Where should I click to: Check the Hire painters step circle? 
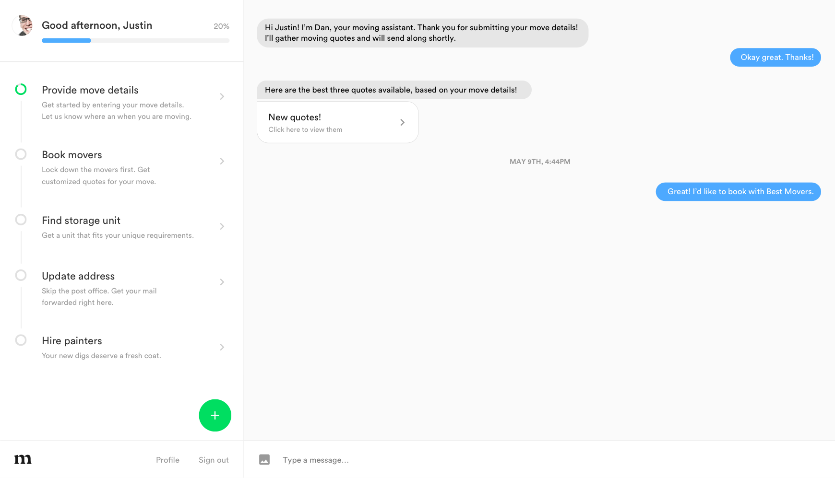pyautogui.click(x=21, y=340)
